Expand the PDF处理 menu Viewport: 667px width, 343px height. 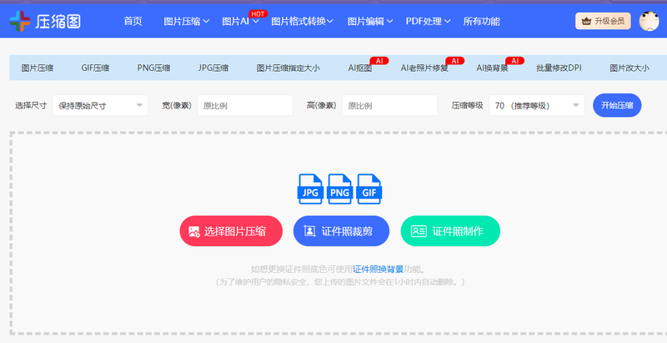click(429, 21)
